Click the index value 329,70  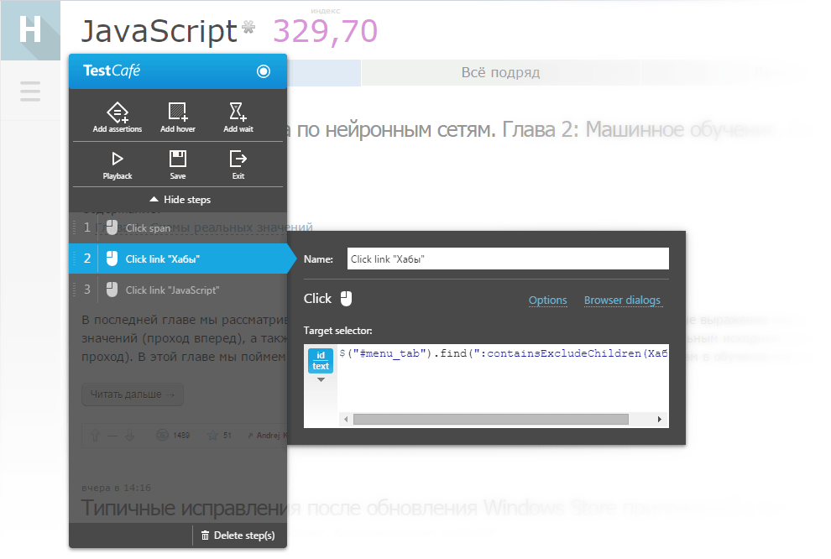[x=325, y=31]
